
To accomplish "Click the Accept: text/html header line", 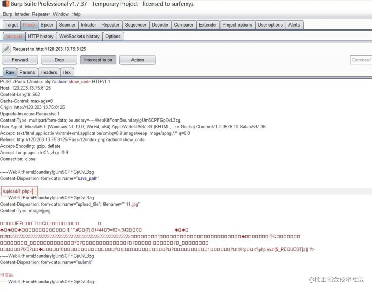I will coord(95,133).
